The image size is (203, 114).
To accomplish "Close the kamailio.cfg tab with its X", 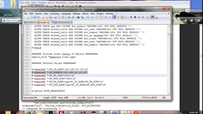I will pyautogui.click(x=52, y=22).
